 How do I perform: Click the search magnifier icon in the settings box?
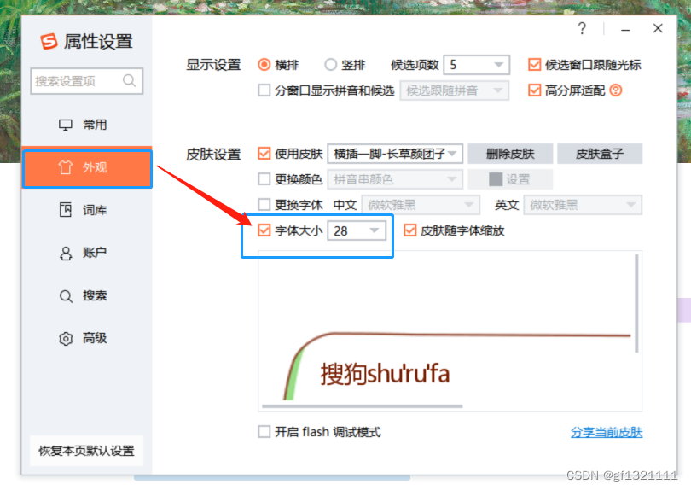click(x=129, y=81)
